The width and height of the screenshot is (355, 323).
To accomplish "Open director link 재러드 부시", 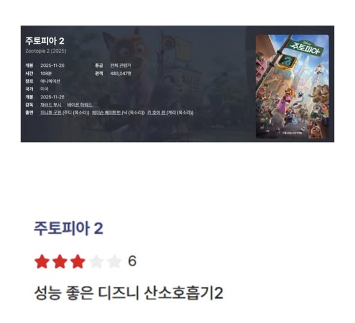I will pos(51,105).
